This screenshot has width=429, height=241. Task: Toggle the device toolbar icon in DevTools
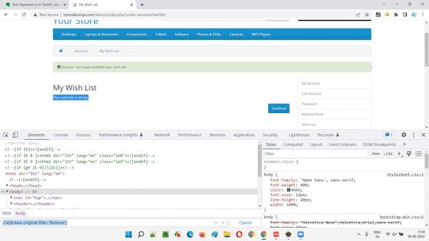tap(15, 135)
